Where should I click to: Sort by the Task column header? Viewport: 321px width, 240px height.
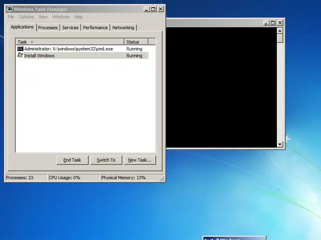pos(70,42)
